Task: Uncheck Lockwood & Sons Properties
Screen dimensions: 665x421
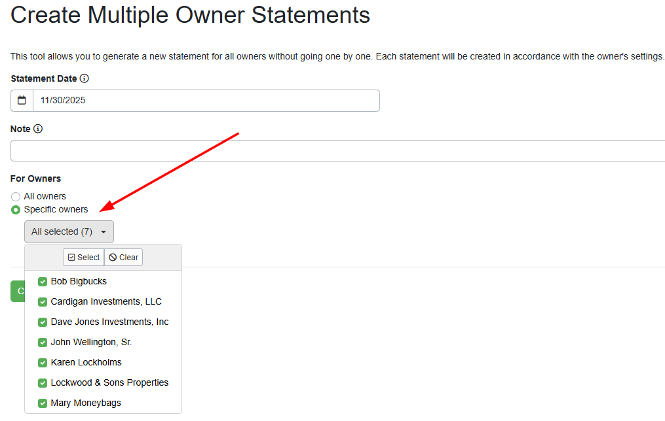Action: [x=42, y=382]
